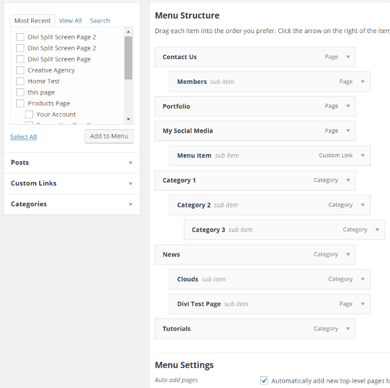
Task: Check the Products Page checkbox
Action: coord(20,103)
